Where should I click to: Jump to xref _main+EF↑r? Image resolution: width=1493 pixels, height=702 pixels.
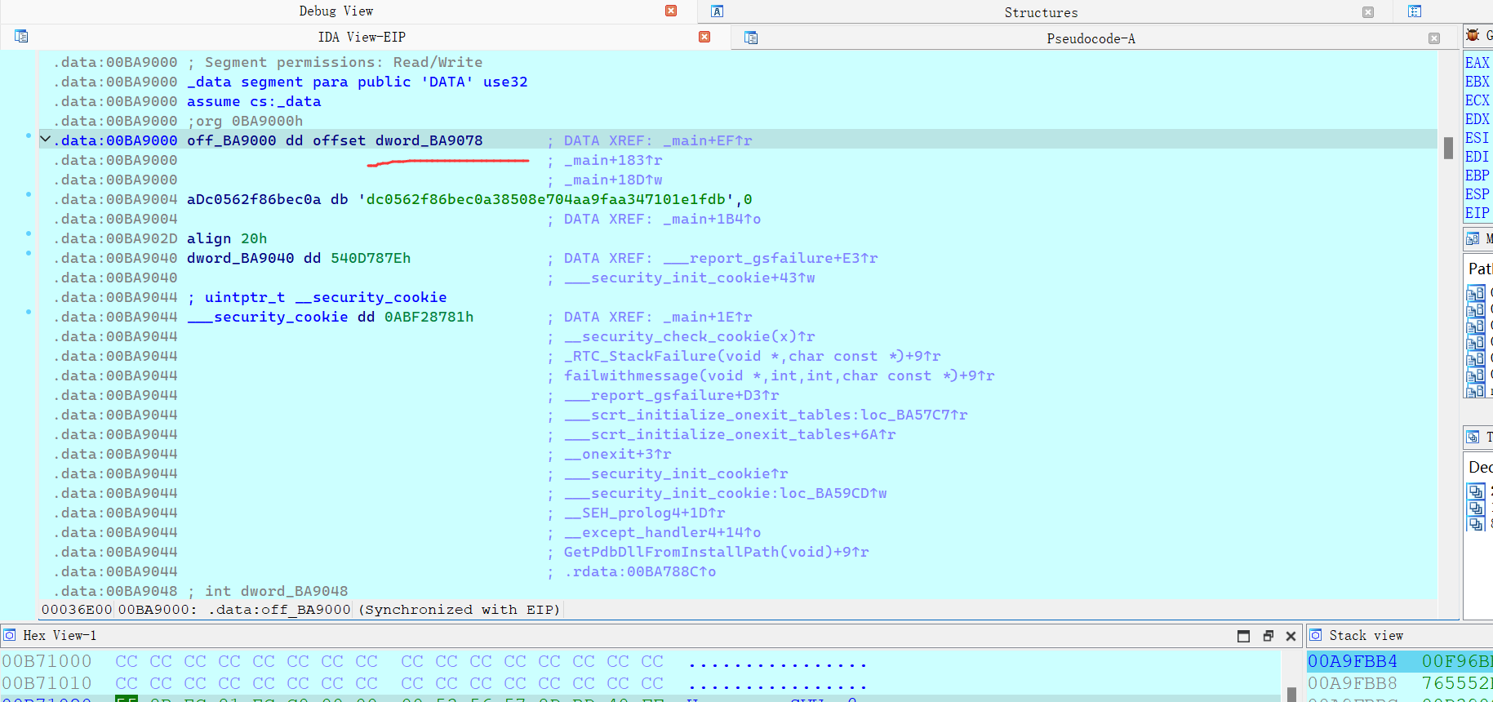[707, 140]
